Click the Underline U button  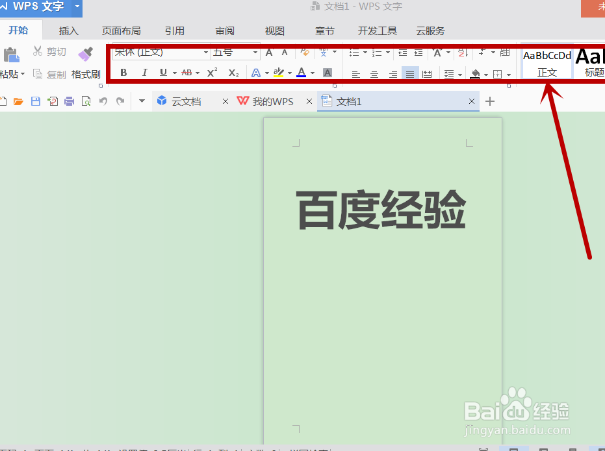163,73
